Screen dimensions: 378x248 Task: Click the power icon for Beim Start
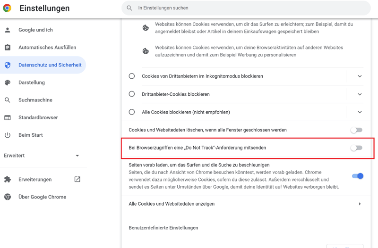(x=8, y=135)
